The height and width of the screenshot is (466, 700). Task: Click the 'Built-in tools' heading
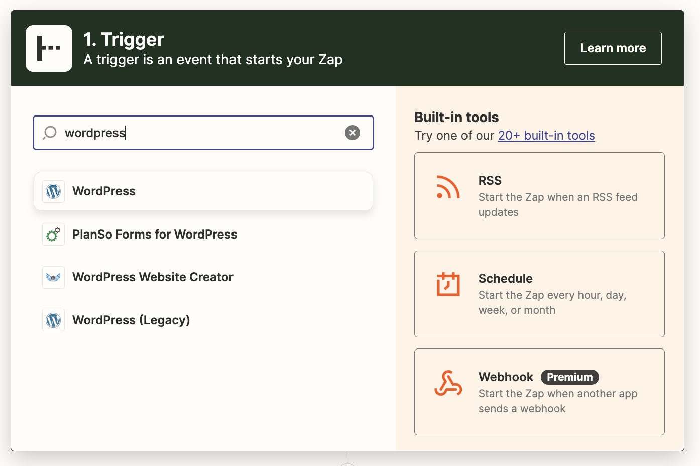tap(456, 117)
